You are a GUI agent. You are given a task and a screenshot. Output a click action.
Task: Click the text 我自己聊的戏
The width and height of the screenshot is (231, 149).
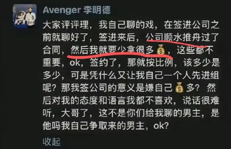(126, 25)
